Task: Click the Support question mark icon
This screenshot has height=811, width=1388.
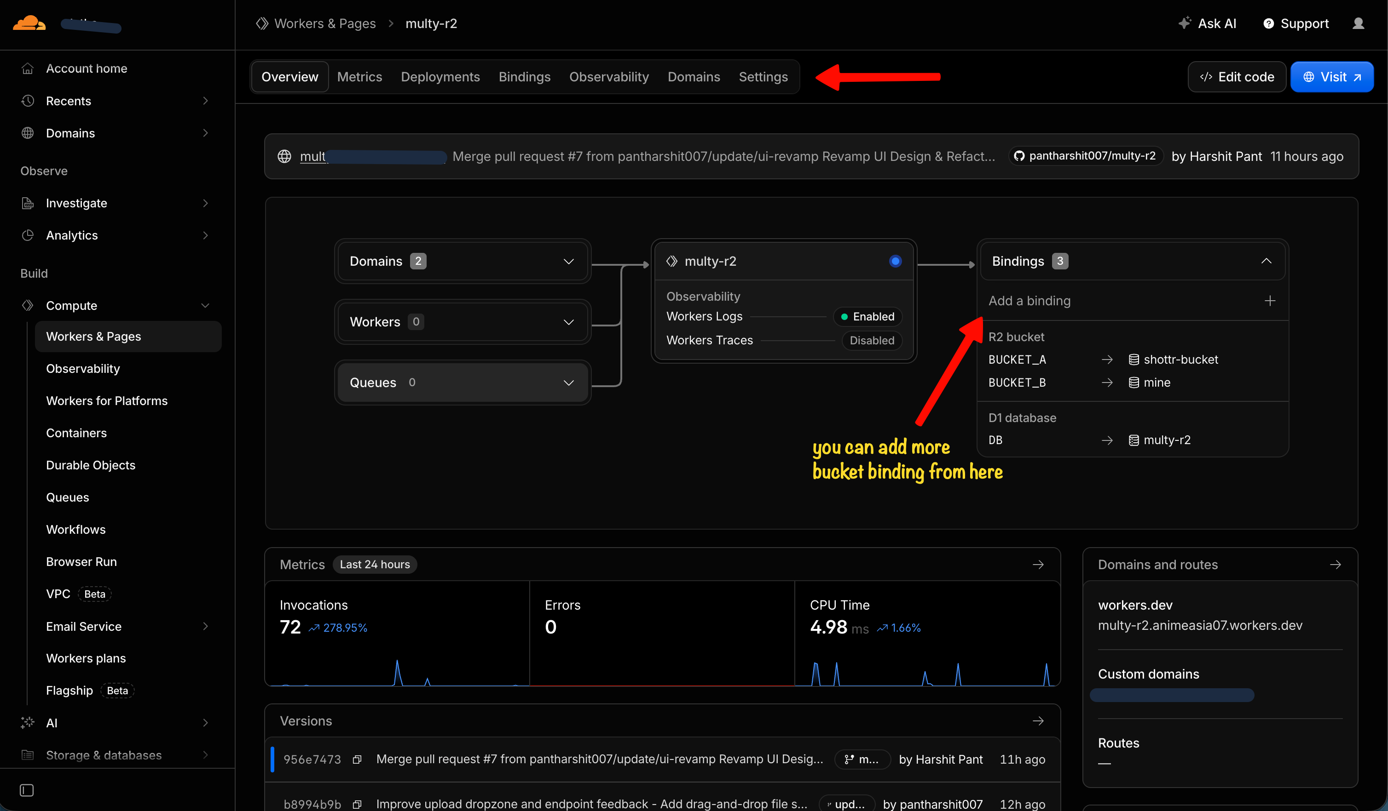Action: coord(1268,23)
